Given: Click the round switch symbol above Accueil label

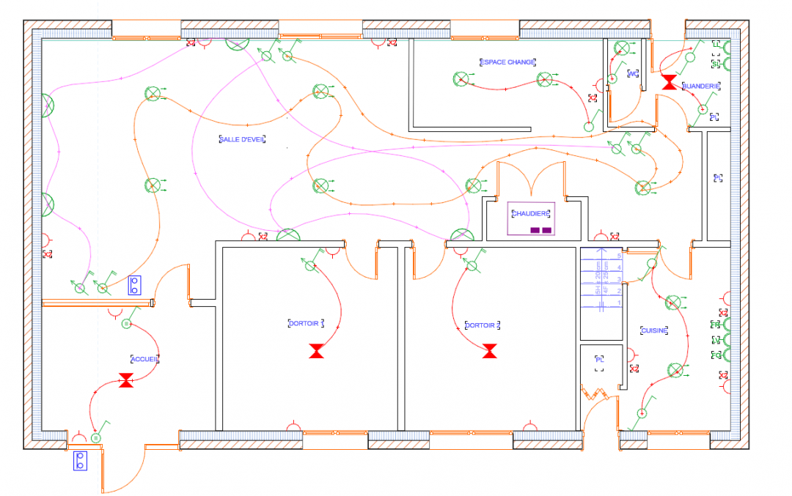Looking at the screenshot, I should tap(126, 323).
